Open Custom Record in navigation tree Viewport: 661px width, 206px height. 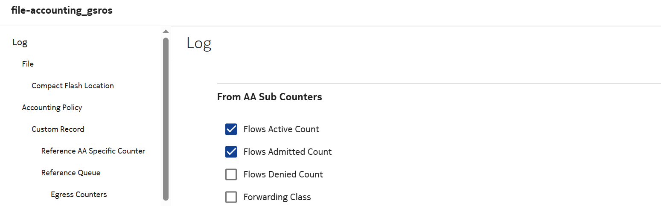[58, 129]
